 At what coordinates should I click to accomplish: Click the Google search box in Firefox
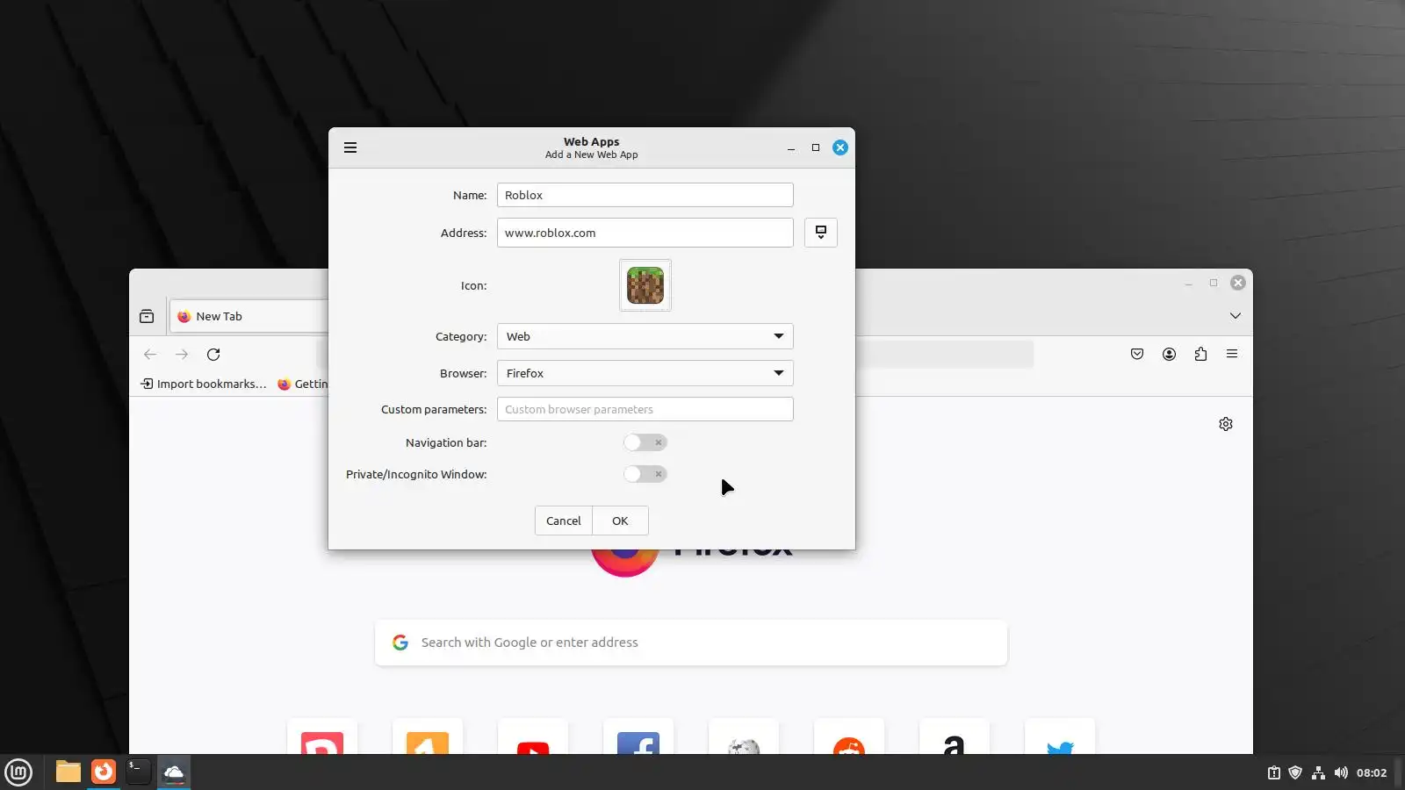tap(691, 643)
